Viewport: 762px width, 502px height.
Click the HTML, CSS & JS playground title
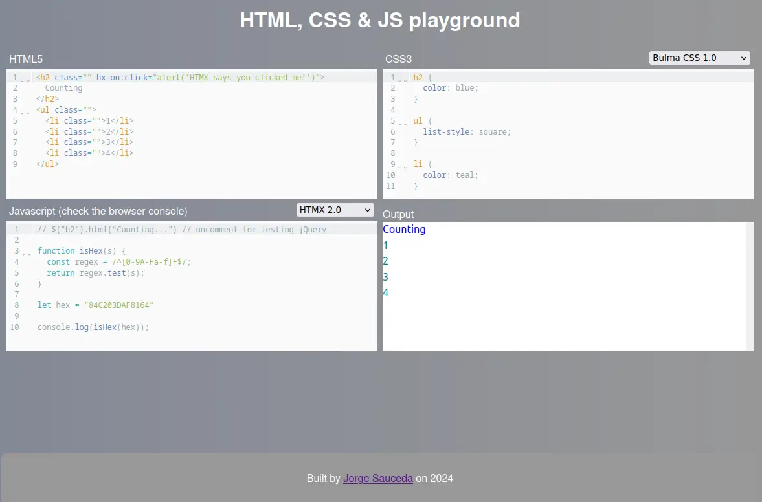(380, 21)
